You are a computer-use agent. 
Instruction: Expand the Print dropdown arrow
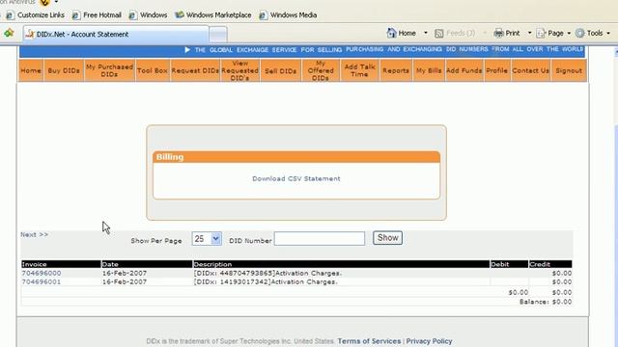point(530,33)
